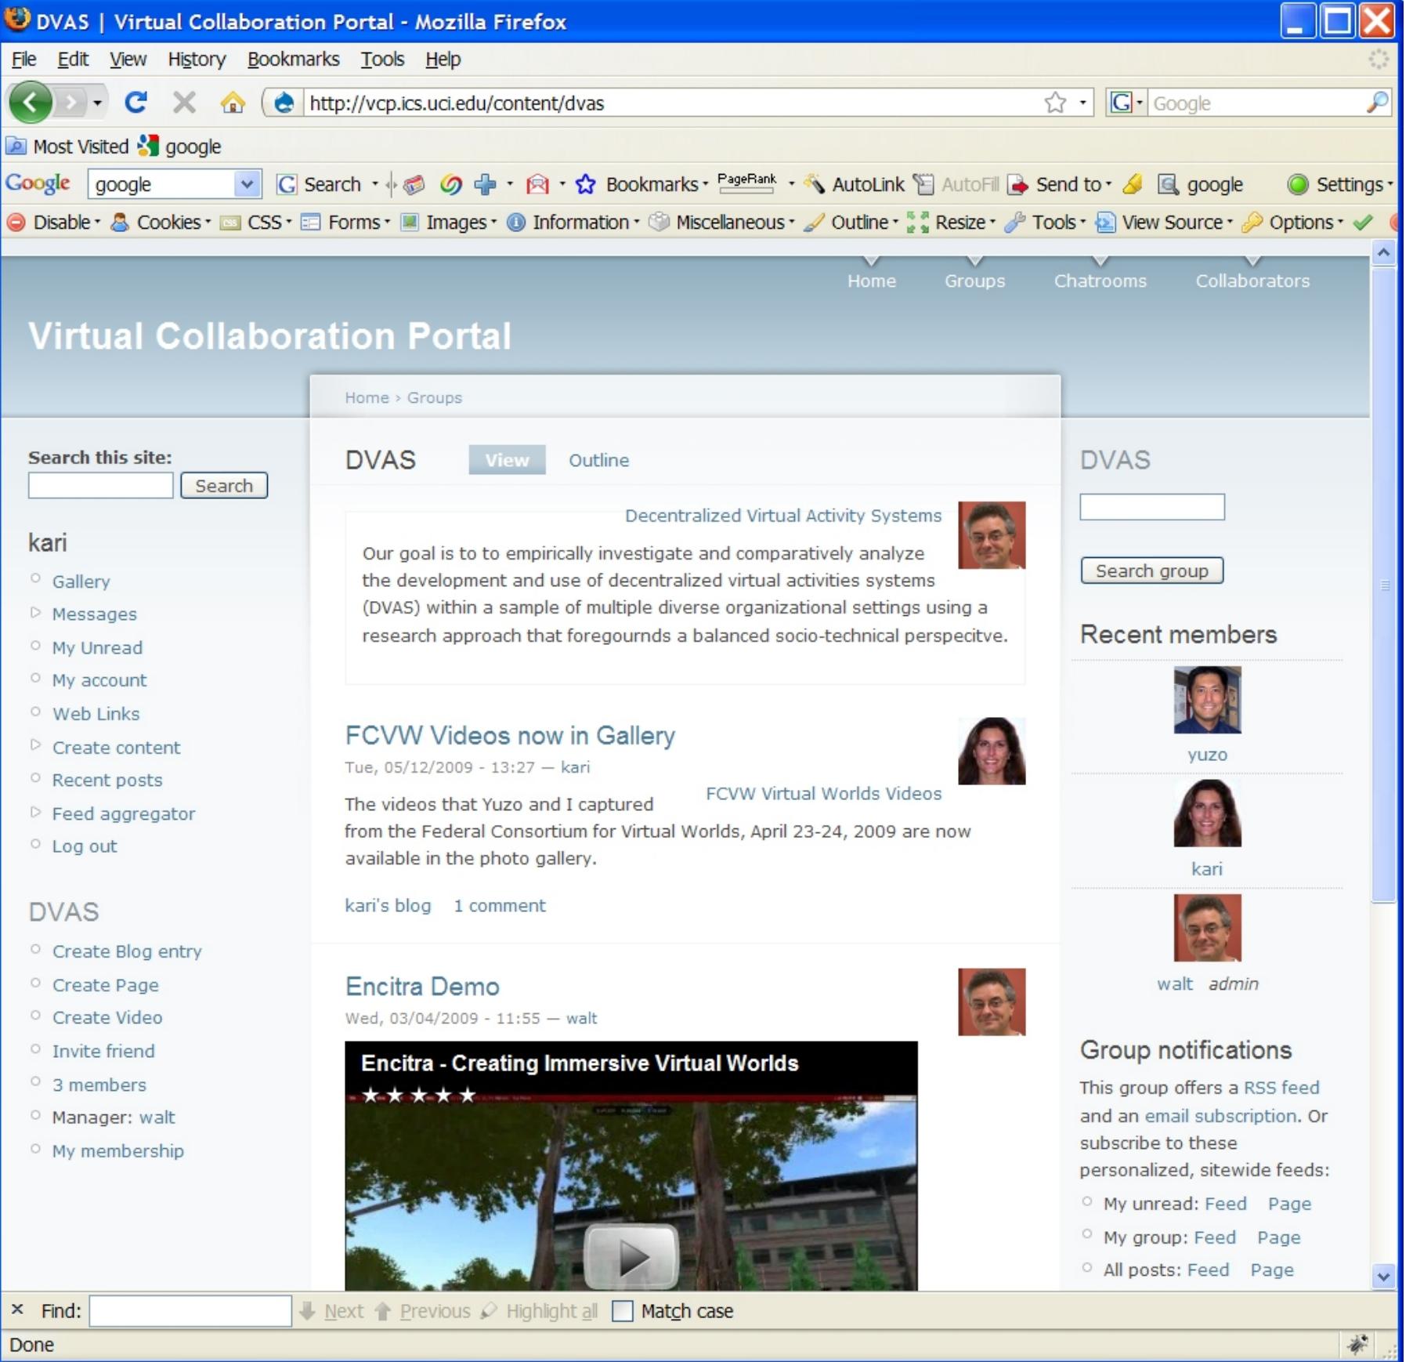The width and height of the screenshot is (1413, 1362).
Task: Open the Information menu in developer toolbar
Action: coord(573,223)
